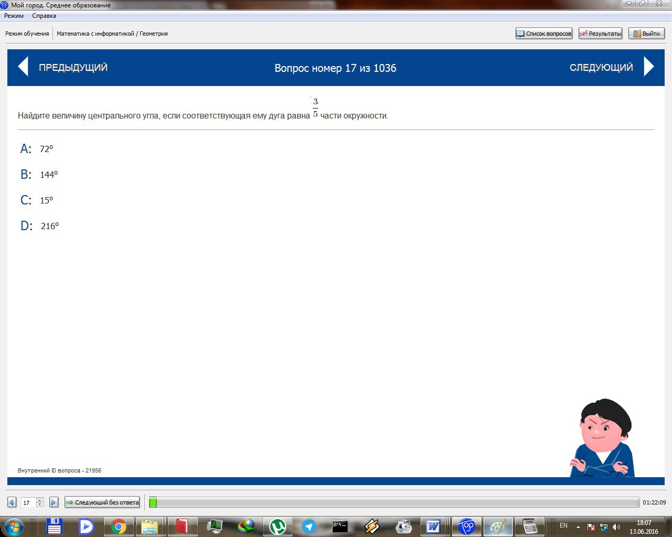The image size is (672, 537).
Task: Open the Режим menu
Action: [14, 16]
